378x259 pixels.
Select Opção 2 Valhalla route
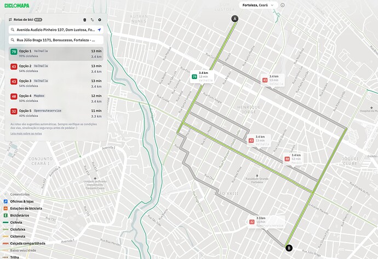(x=56, y=68)
